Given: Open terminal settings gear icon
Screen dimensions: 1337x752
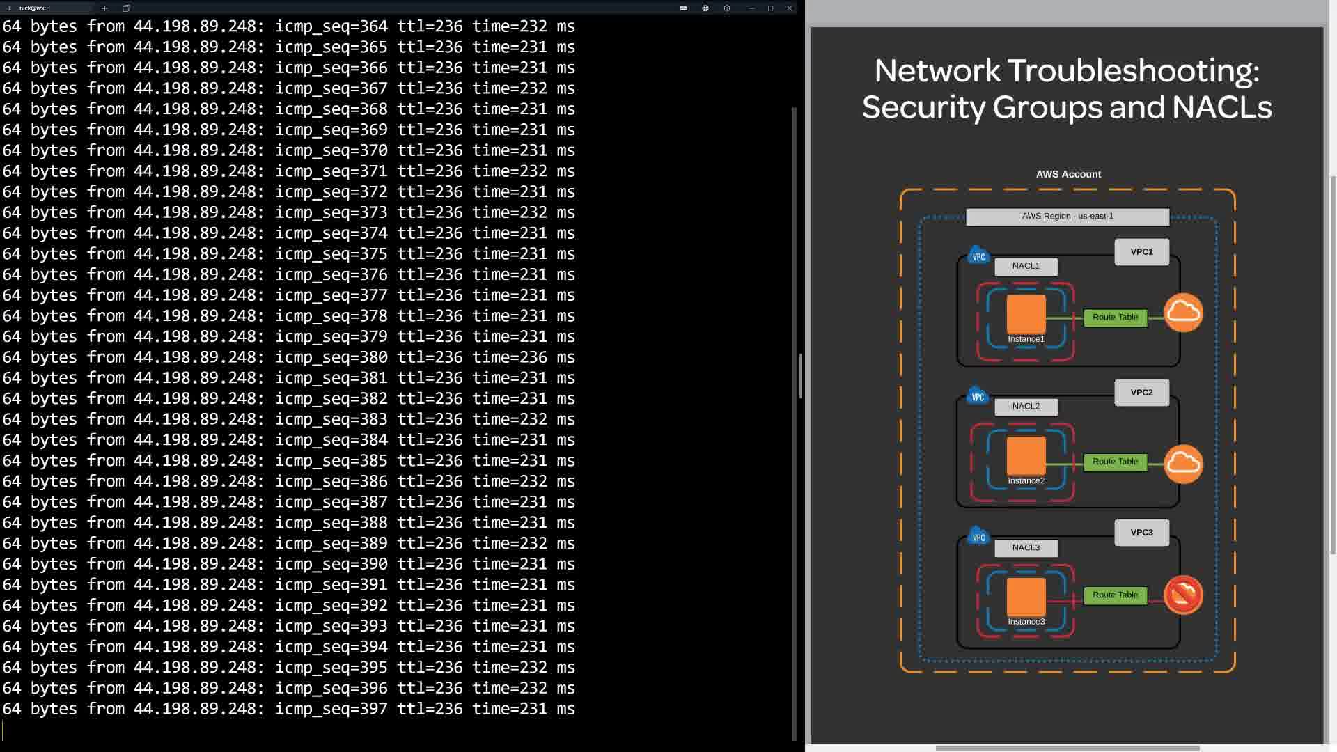Looking at the screenshot, I should (x=727, y=8).
